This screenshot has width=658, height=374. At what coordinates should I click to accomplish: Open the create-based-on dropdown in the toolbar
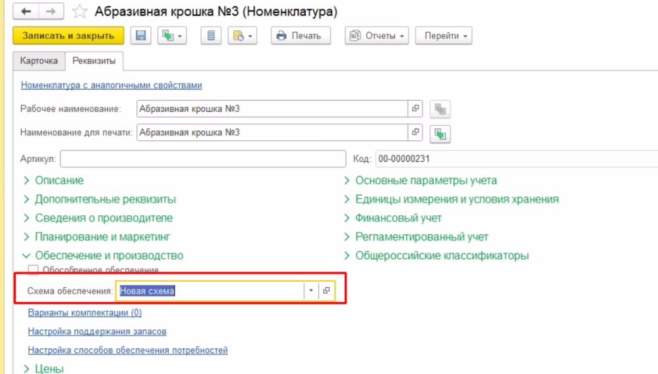coord(172,36)
